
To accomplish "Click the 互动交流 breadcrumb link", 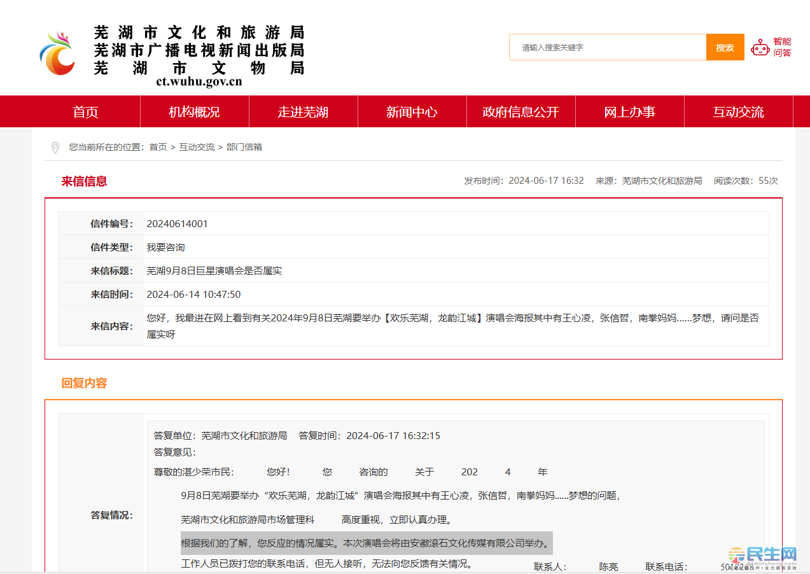I will pyautogui.click(x=197, y=147).
